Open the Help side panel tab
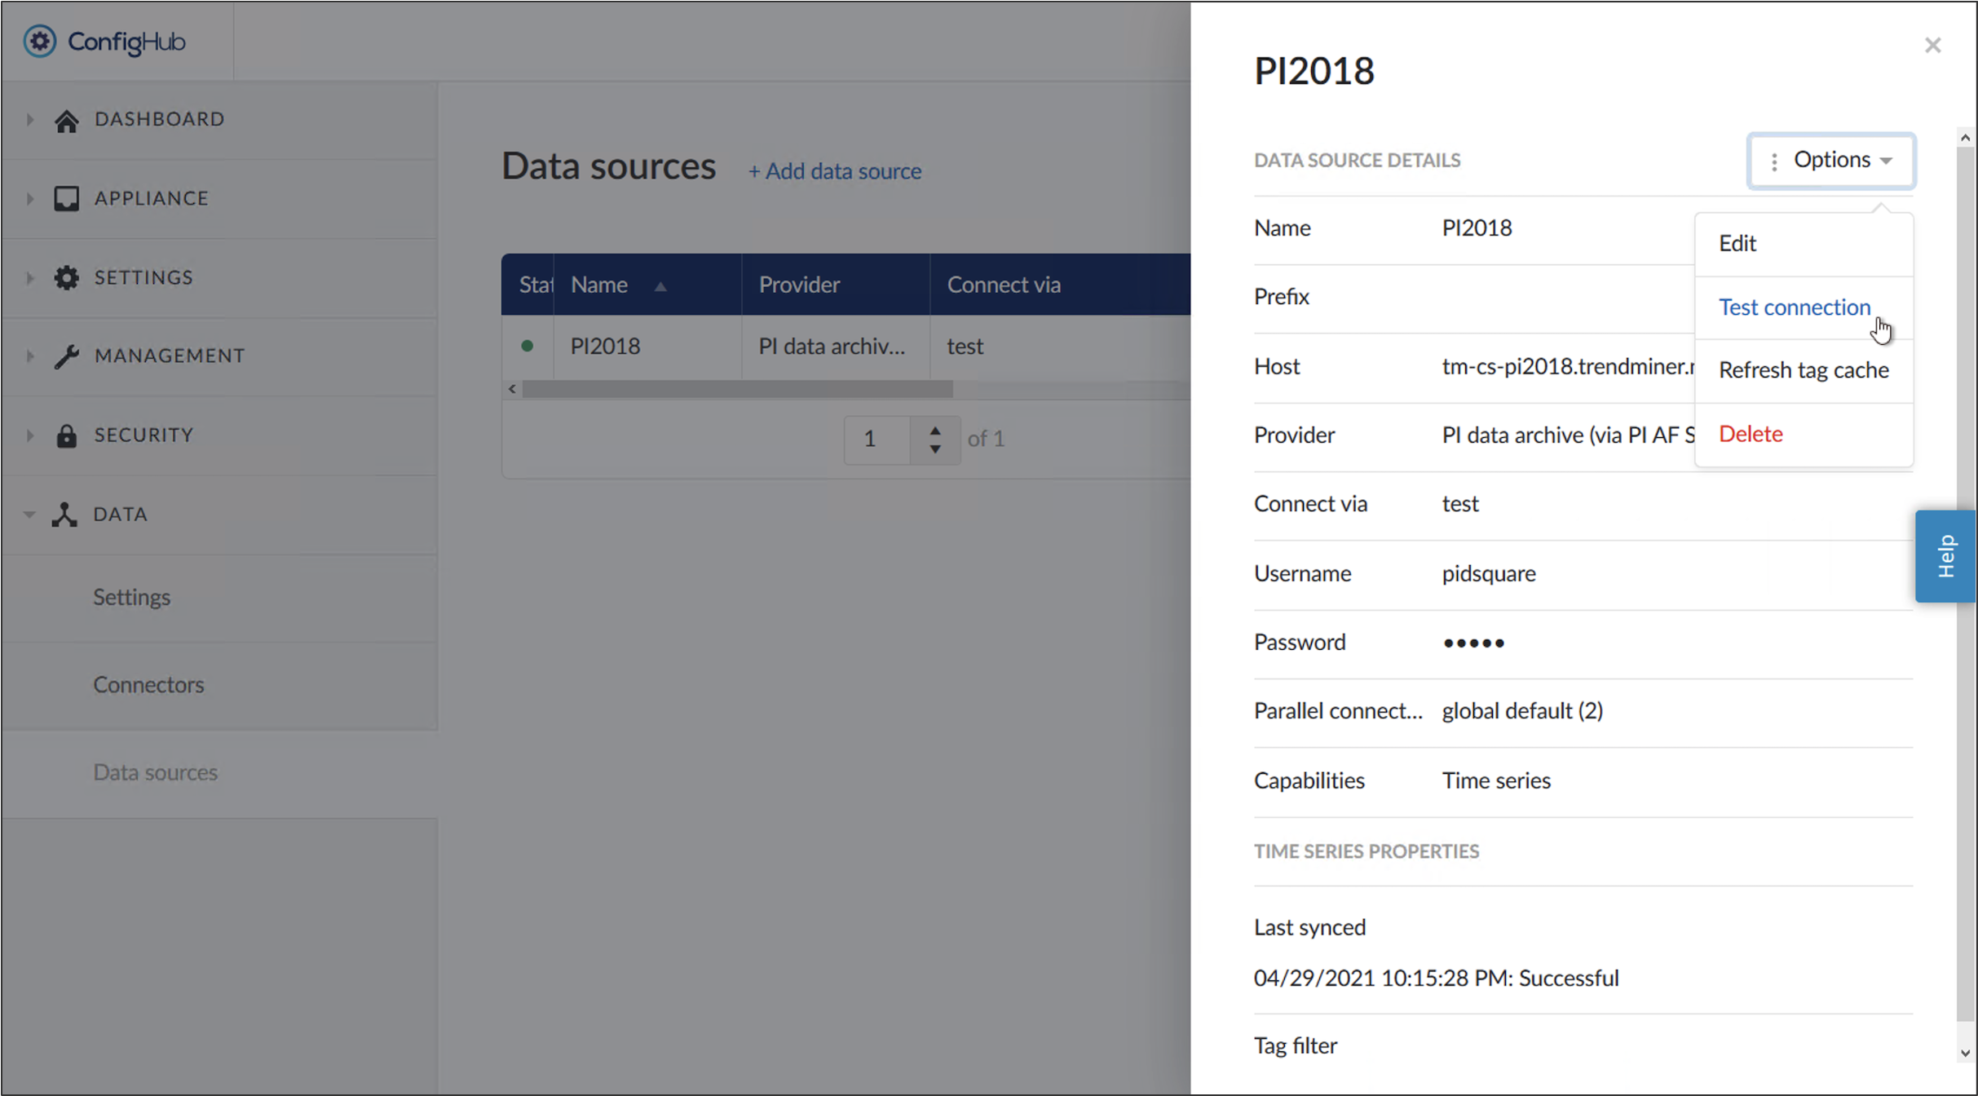1978x1096 pixels. [x=1946, y=555]
